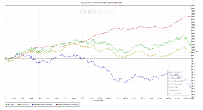Viewport: 203px width, 110px height.
Task: Click 'My C / Day: $0.39' stat line
Action: (175, 93)
